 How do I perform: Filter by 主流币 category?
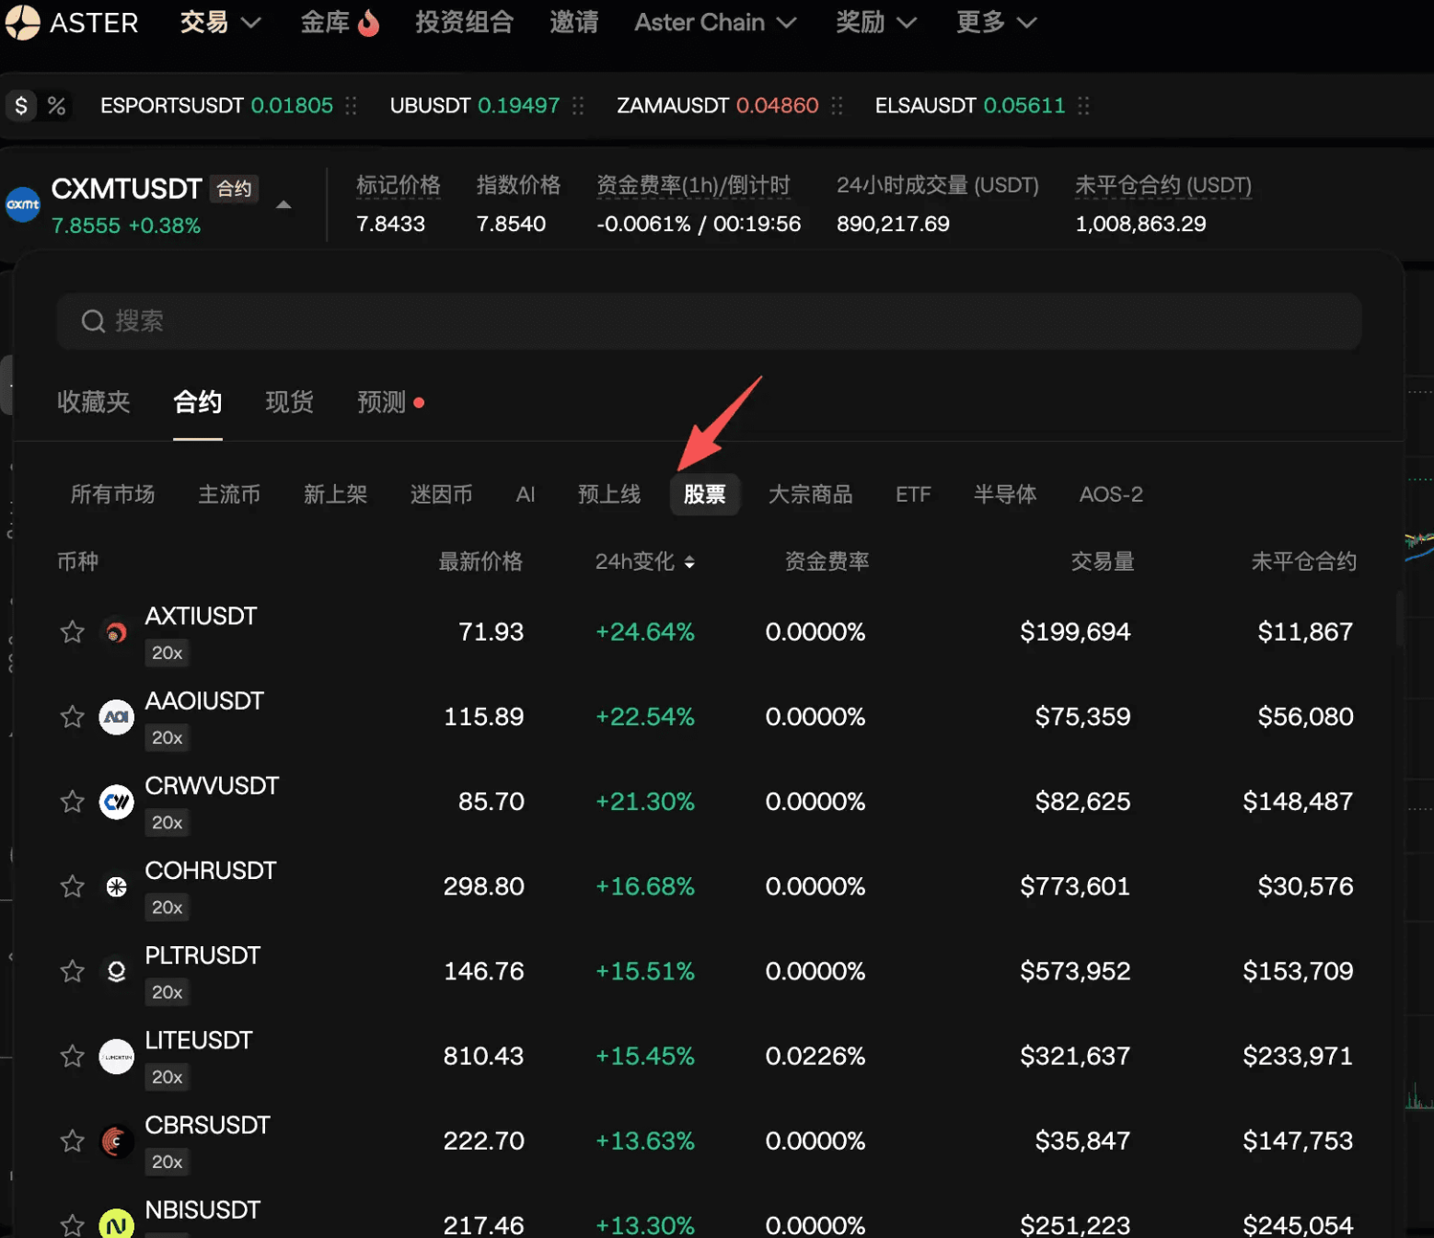tap(229, 494)
